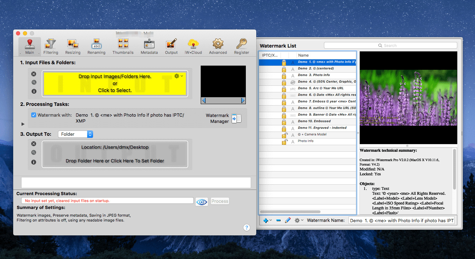The height and width of the screenshot is (259, 475).
Task: Click the purple flowers watermark preview image
Action: pos(408,98)
